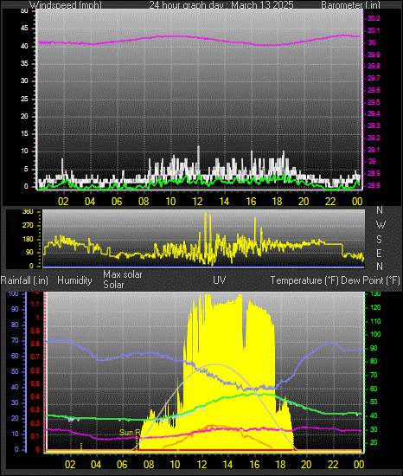The image size is (403, 476).
Task: Click the UV legend label
Action: pyautogui.click(x=220, y=280)
